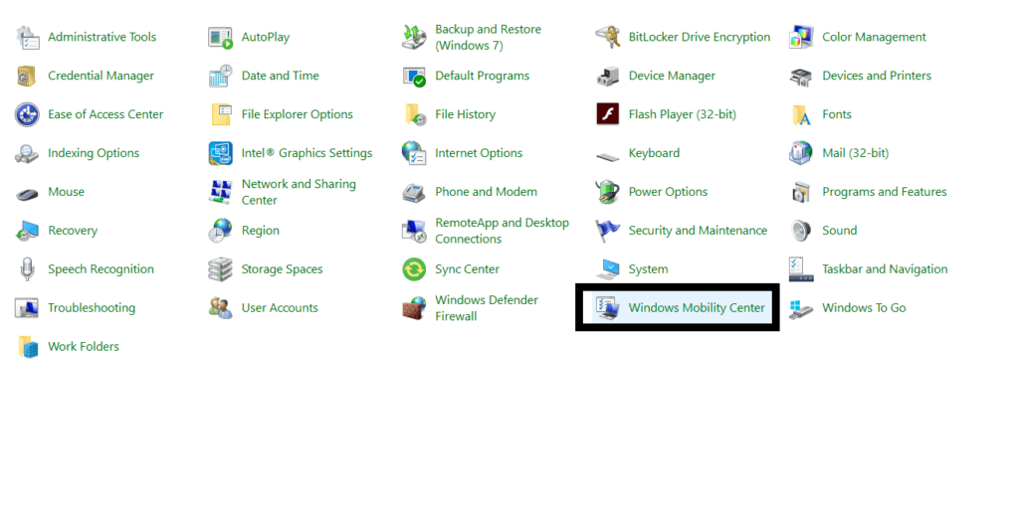Open the Sound speaker icon
1019x517 pixels.
coord(801,231)
